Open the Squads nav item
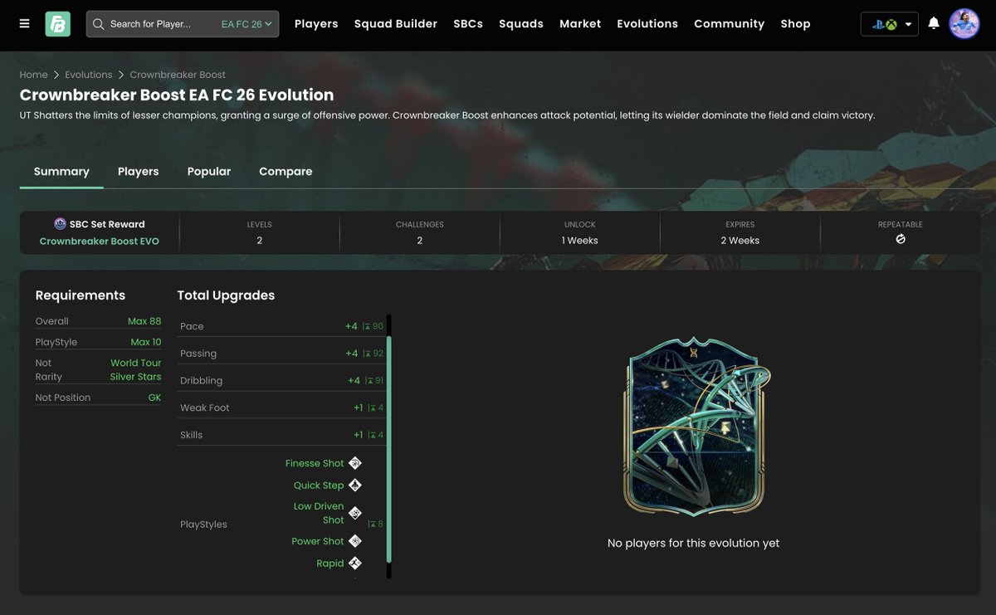The image size is (996, 615). pyautogui.click(x=521, y=24)
